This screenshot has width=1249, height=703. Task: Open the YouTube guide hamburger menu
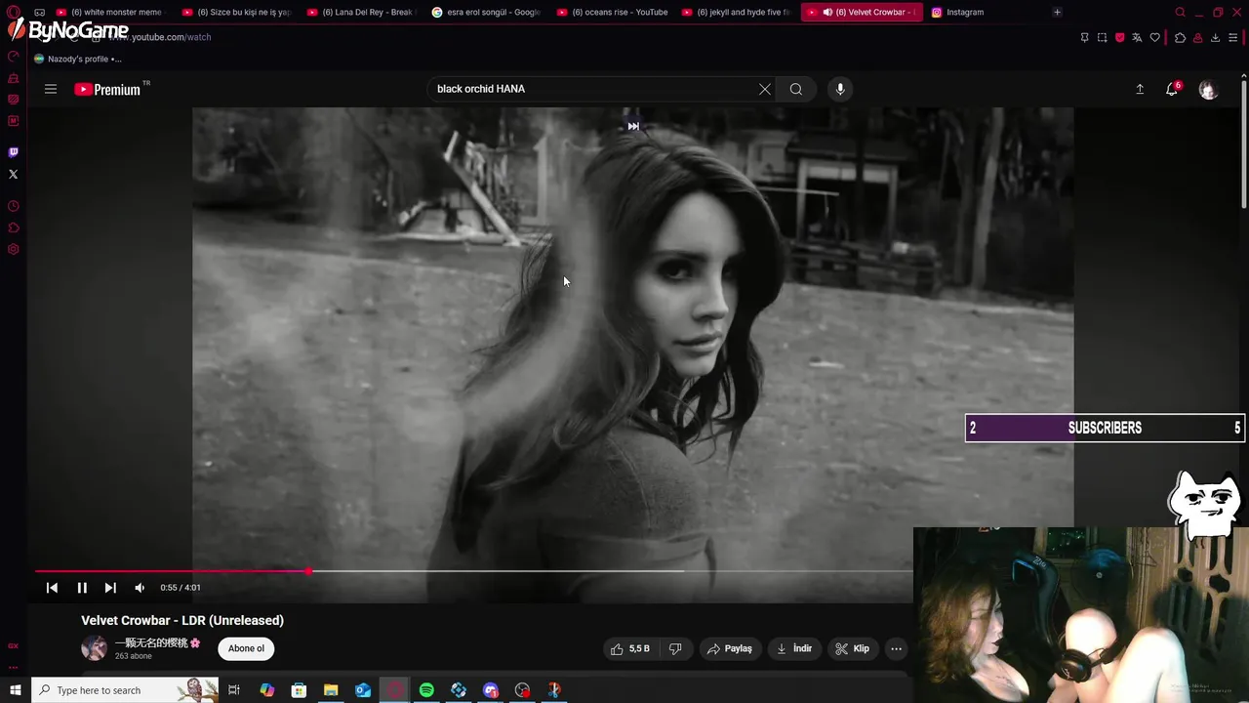pyautogui.click(x=51, y=89)
